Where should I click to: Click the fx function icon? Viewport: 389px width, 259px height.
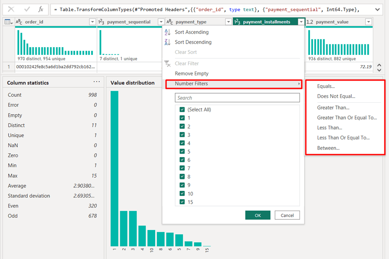tap(41, 9)
